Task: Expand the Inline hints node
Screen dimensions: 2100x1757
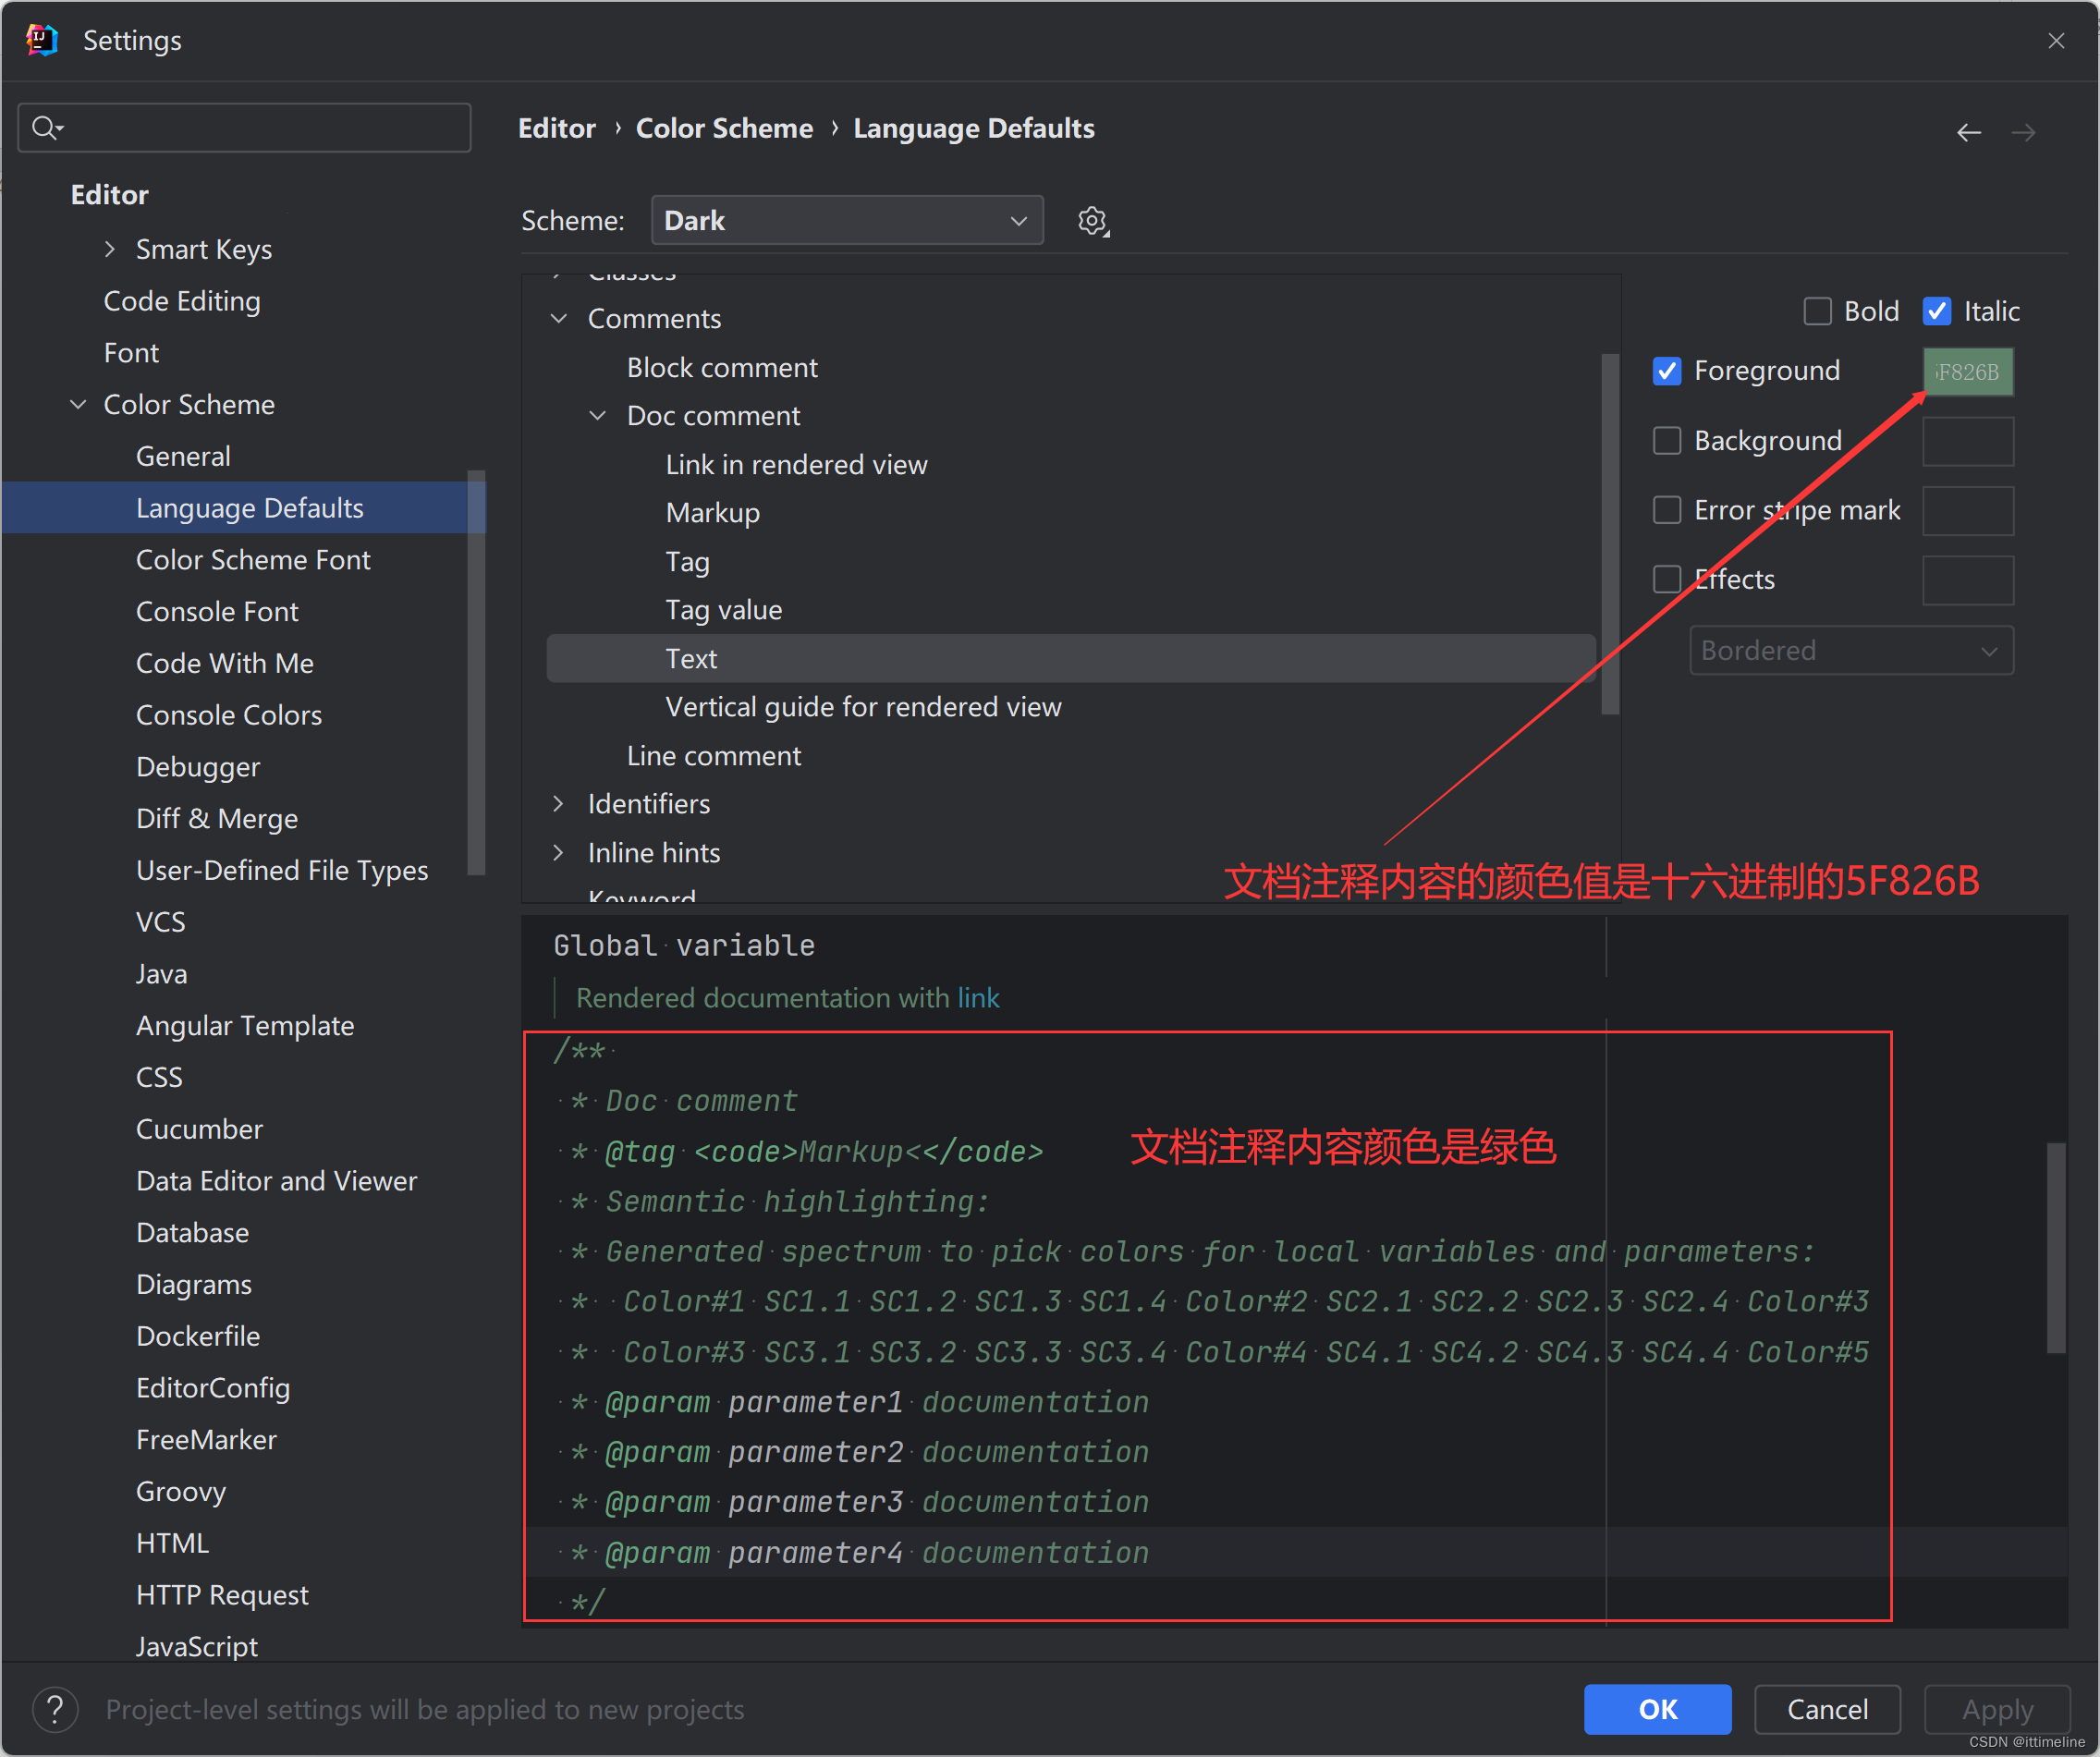Action: [x=558, y=853]
